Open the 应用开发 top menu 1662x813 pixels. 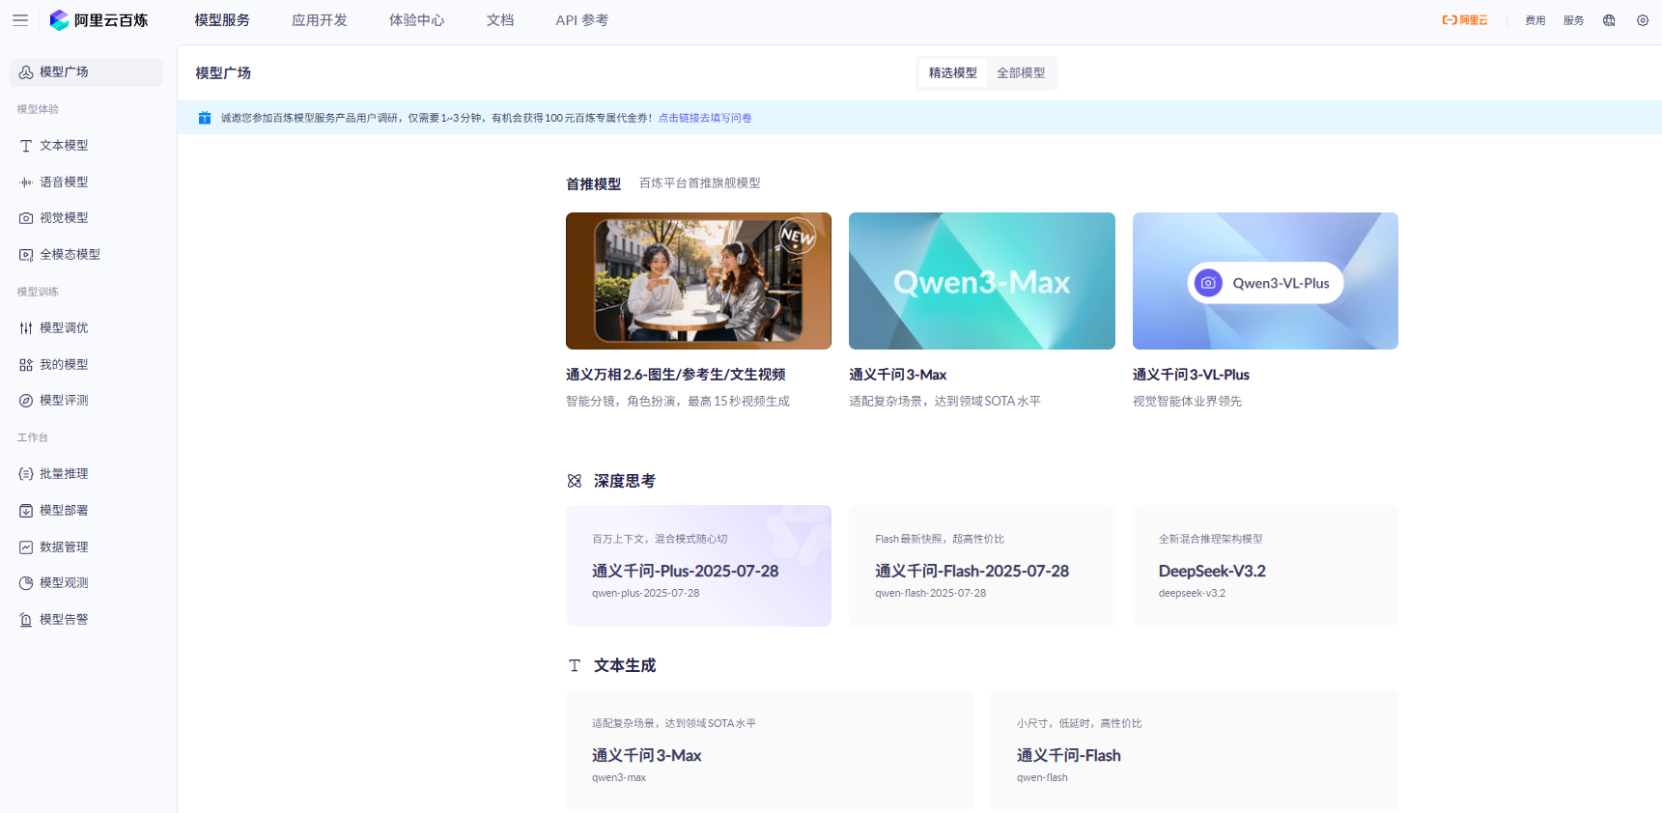(320, 20)
